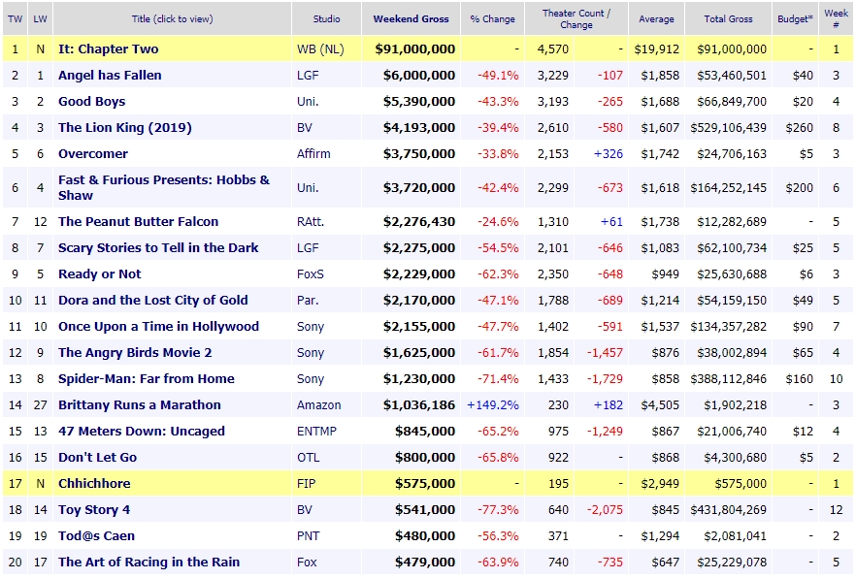The image size is (856, 579).
Task: Select the 4,570 theater count cell
Action: tap(553, 49)
